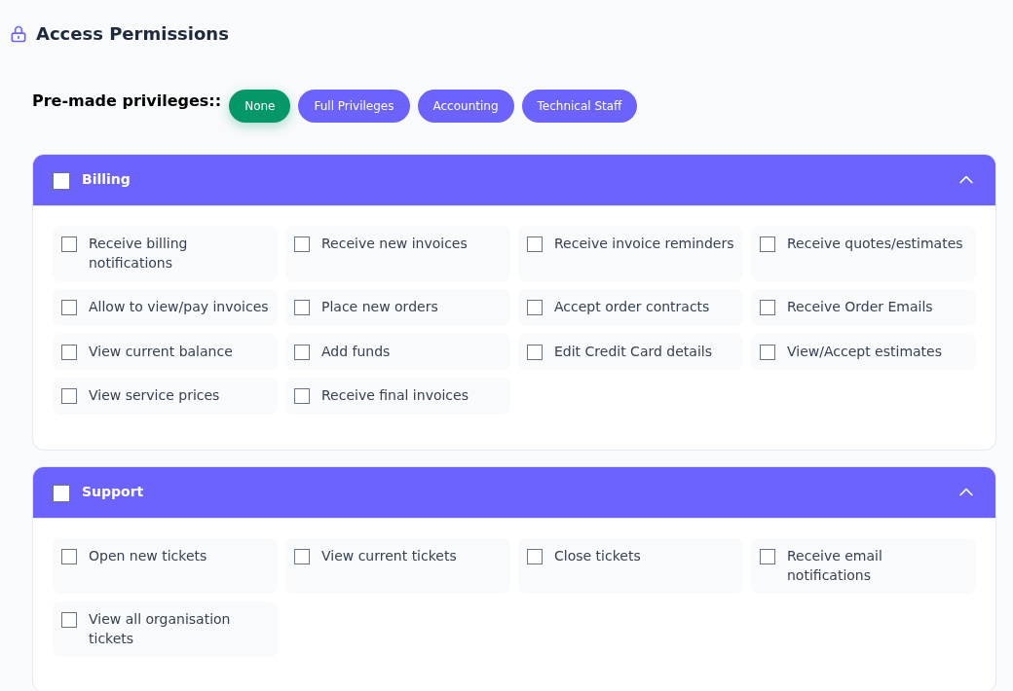The height and width of the screenshot is (691, 1013).
Task: Apply the Full Privileges preset
Action: [x=354, y=106]
